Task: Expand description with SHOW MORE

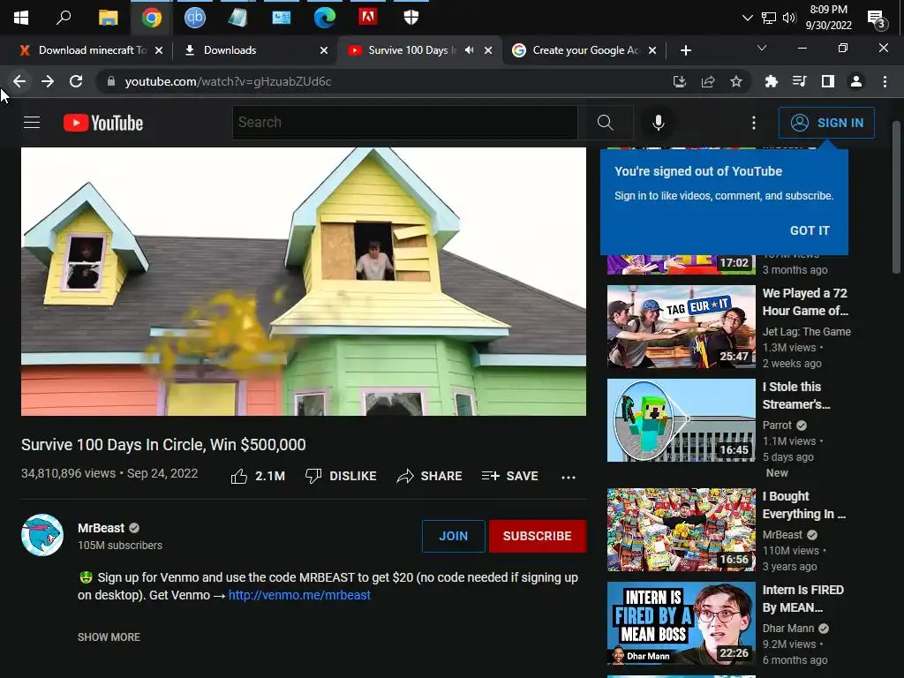Action: click(x=109, y=637)
